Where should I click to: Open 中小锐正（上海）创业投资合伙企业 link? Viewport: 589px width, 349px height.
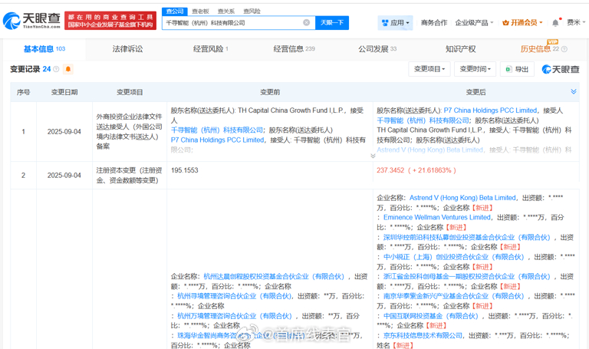454,257
